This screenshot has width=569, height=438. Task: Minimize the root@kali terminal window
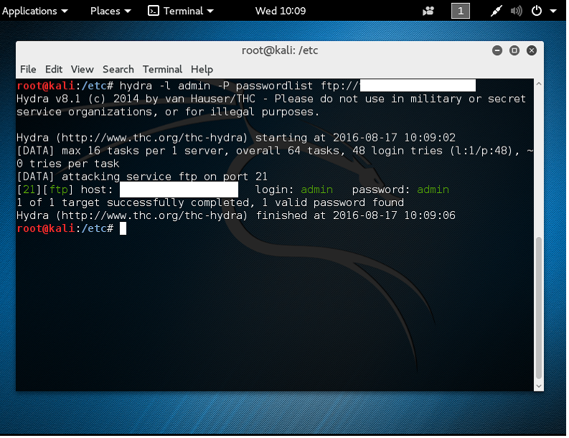[497, 50]
